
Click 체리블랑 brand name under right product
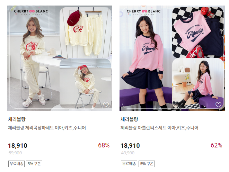click(x=129, y=119)
